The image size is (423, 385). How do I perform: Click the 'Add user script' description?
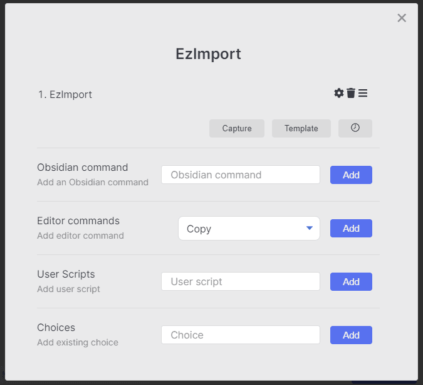(68, 289)
